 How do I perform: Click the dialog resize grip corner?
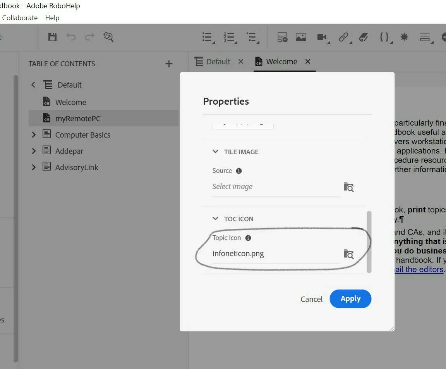tap(392, 329)
